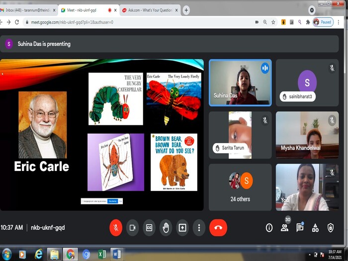The height and width of the screenshot is (261, 348).
Task: Reload the Meet page
Action: [17, 22]
